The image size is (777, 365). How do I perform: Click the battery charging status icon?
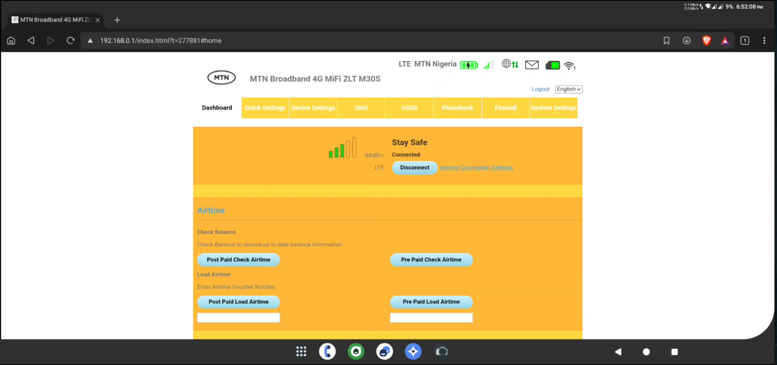[469, 65]
